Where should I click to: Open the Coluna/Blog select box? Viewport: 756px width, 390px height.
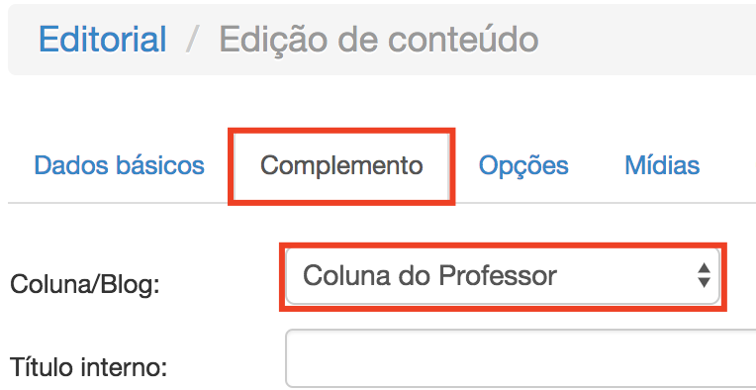tap(503, 276)
